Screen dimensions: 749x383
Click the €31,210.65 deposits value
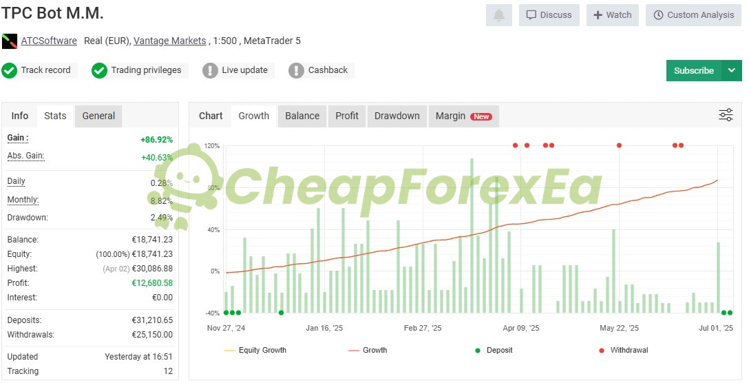click(152, 320)
